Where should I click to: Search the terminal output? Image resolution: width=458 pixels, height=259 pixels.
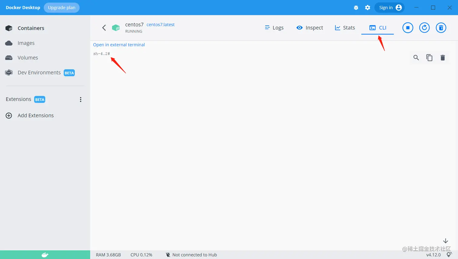[416, 57]
